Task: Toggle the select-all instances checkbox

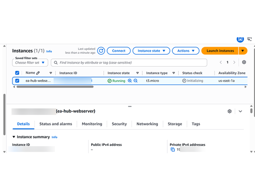Action: pos(17,73)
